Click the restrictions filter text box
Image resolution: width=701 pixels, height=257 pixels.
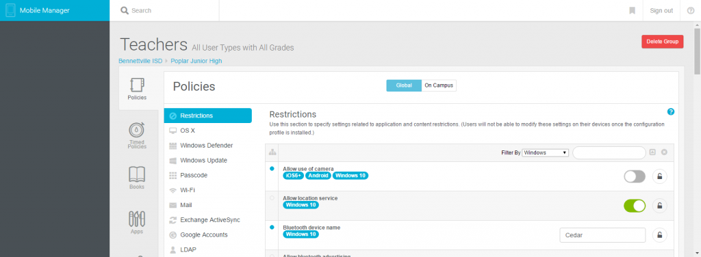[x=609, y=152]
